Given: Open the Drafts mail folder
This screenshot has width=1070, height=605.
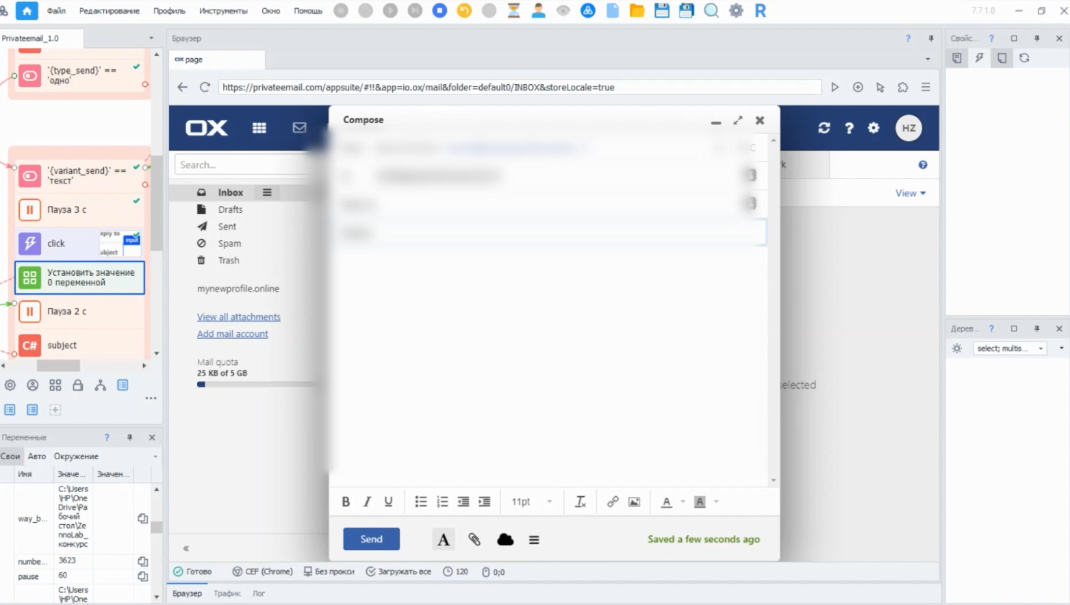Looking at the screenshot, I should click(x=230, y=209).
